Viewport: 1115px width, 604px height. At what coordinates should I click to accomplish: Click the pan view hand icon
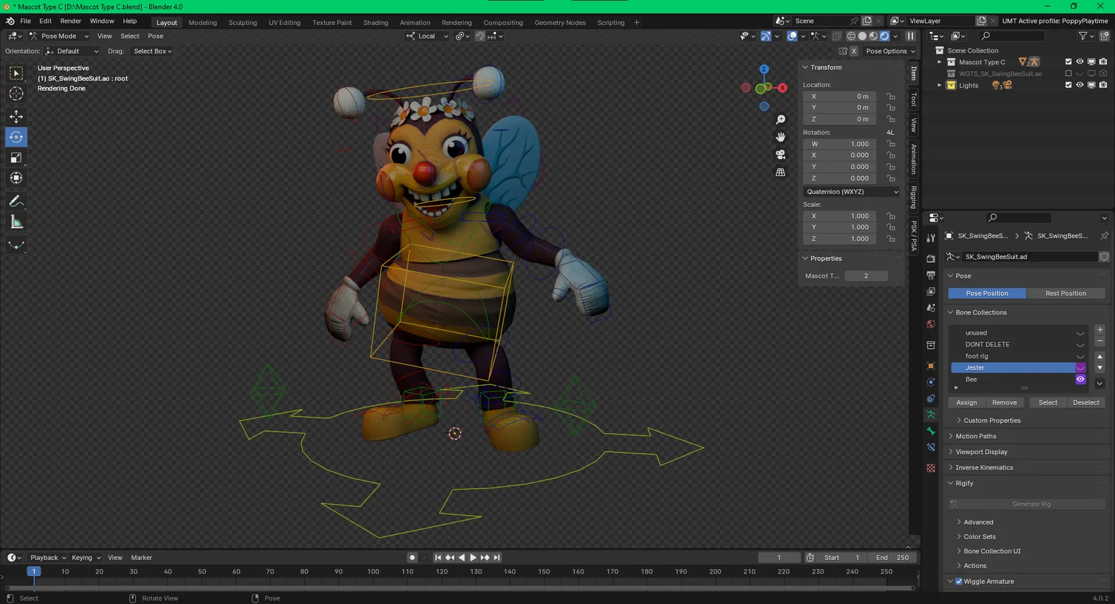click(x=780, y=137)
